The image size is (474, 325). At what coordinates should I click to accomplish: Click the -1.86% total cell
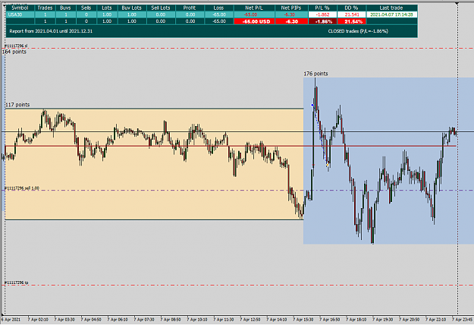coord(322,21)
